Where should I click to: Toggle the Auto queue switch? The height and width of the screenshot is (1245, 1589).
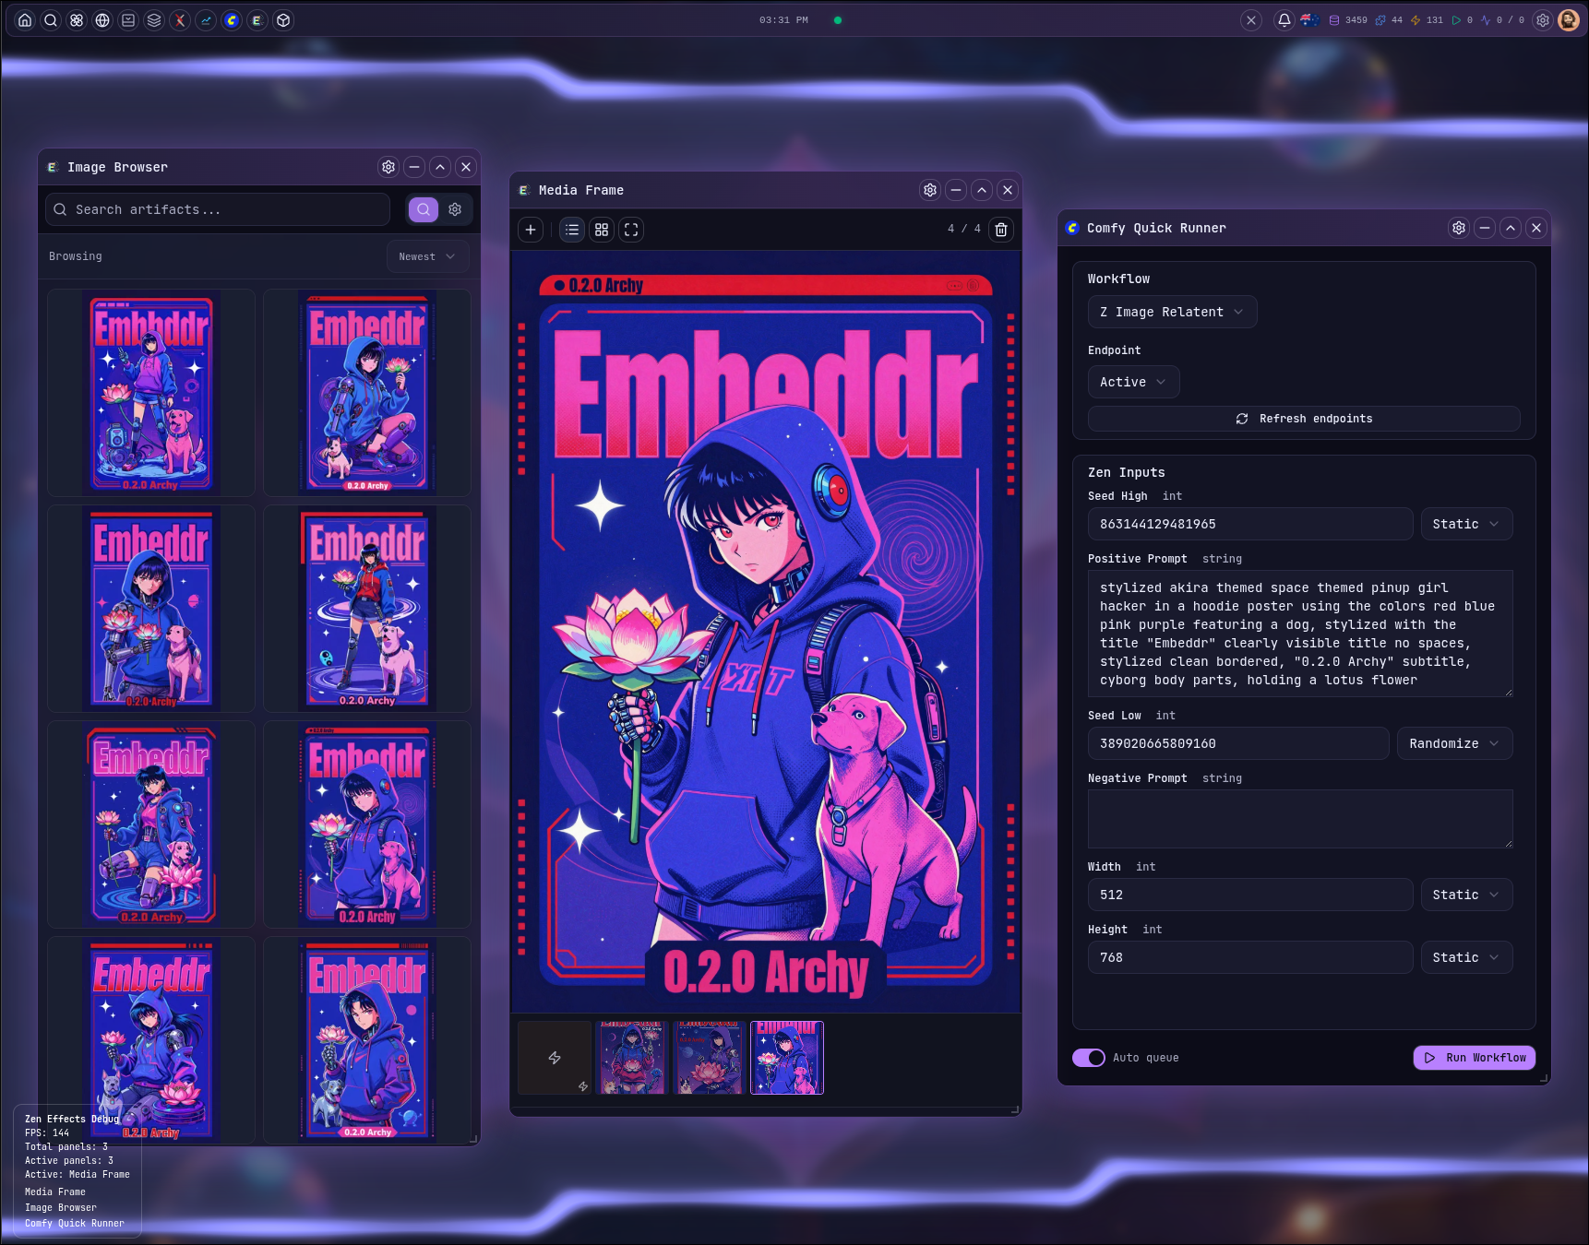(x=1089, y=1058)
